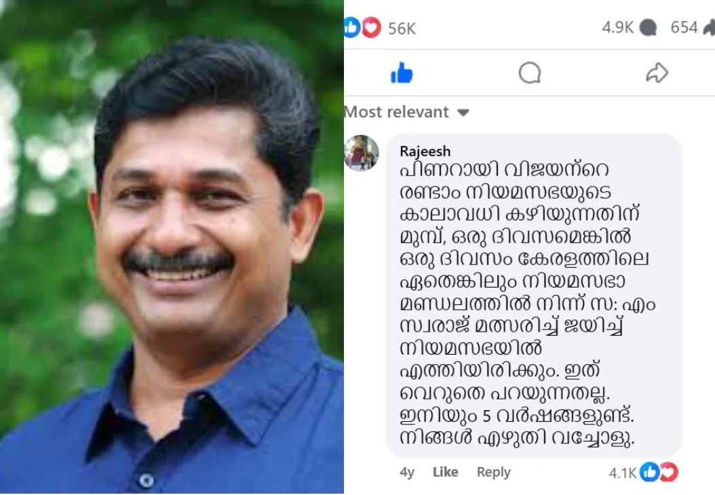
Task: Click the like reaction icon beside 4.1K
Action: (649, 472)
